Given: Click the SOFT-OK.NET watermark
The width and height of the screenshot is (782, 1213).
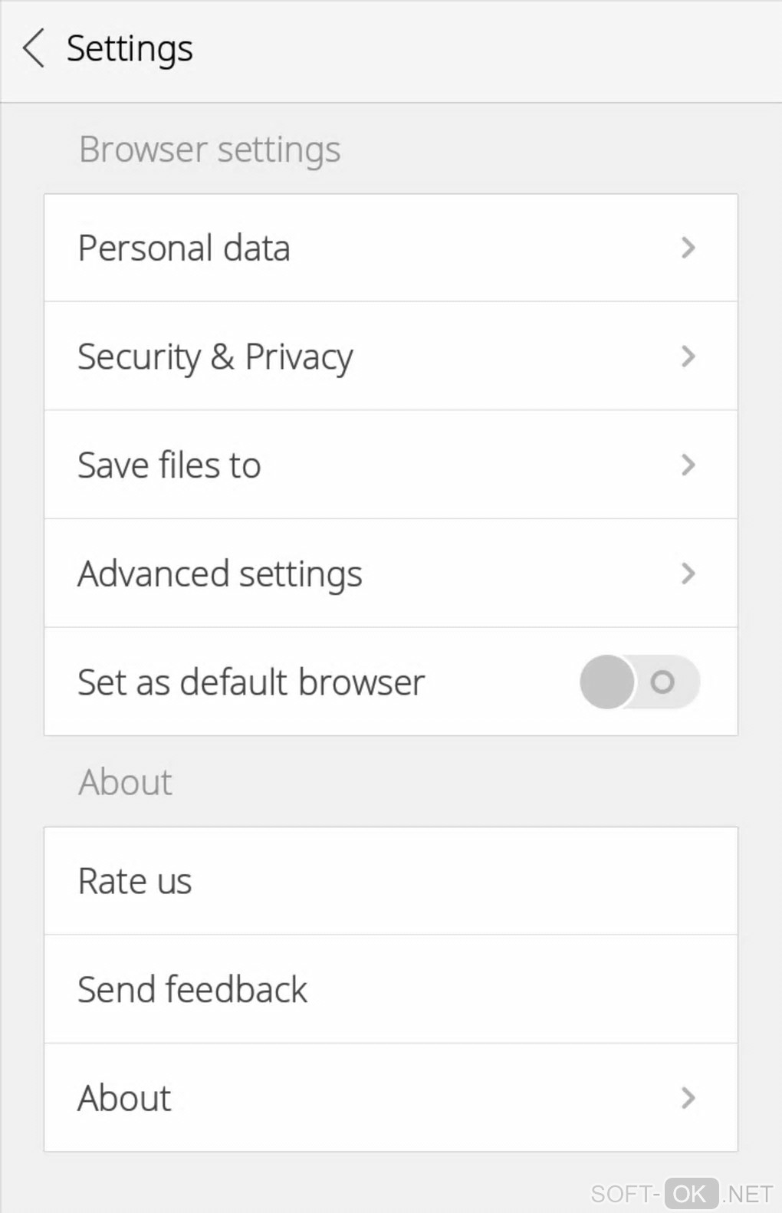Looking at the screenshot, I should (x=682, y=1193).
